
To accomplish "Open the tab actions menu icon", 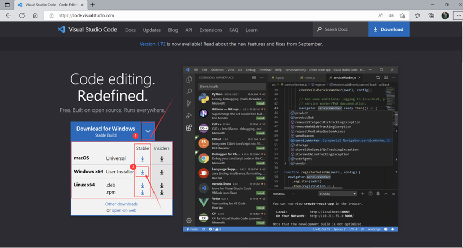I will coord(7,5).
